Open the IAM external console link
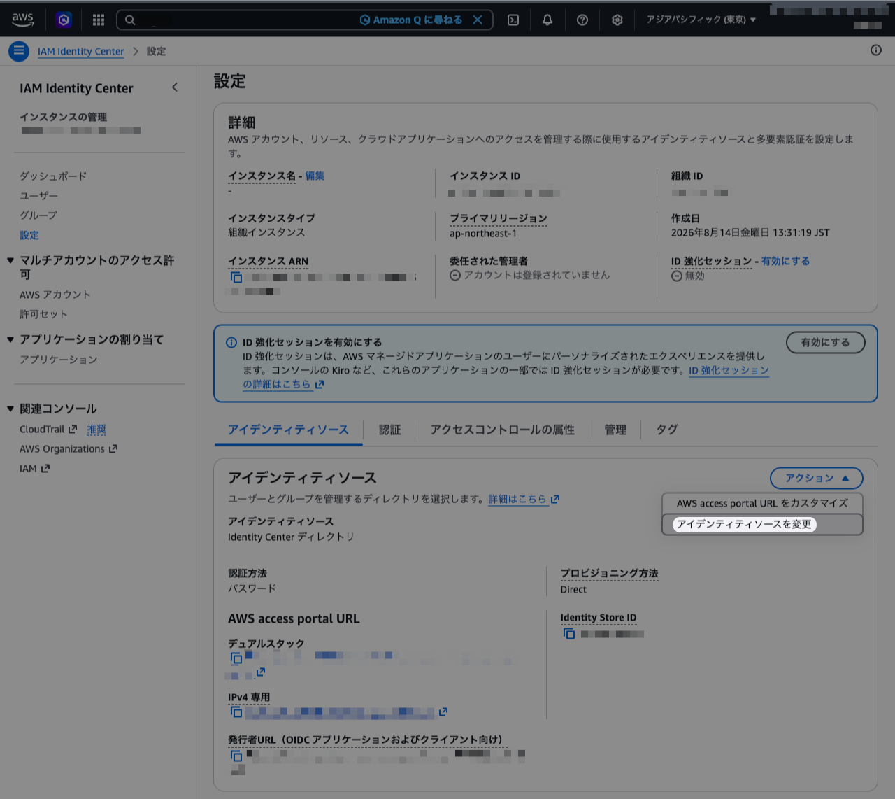This screenshot has height=799, width=895. (35, 469)
